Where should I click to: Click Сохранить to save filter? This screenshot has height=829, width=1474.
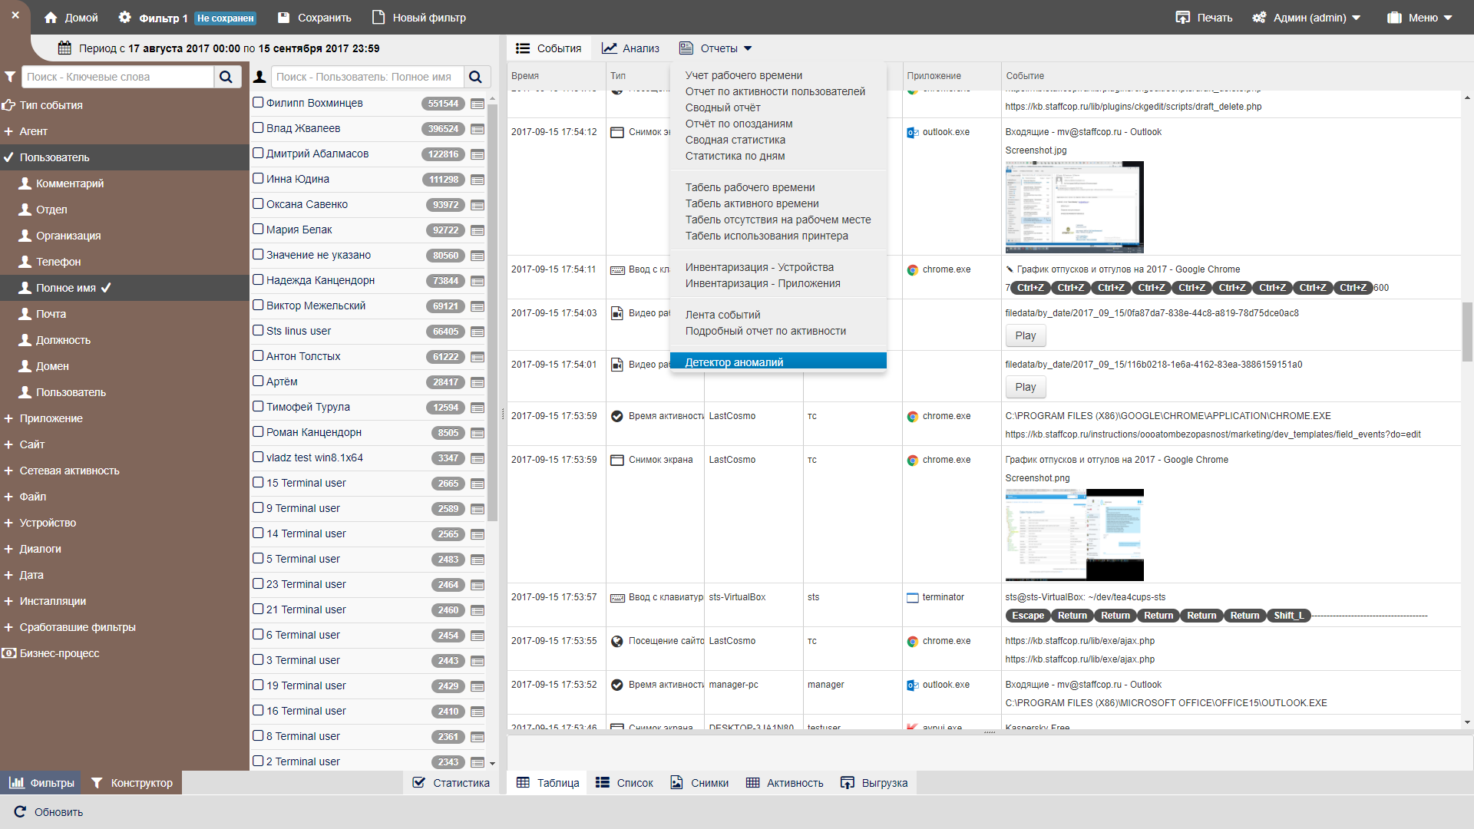coord(314,18)
